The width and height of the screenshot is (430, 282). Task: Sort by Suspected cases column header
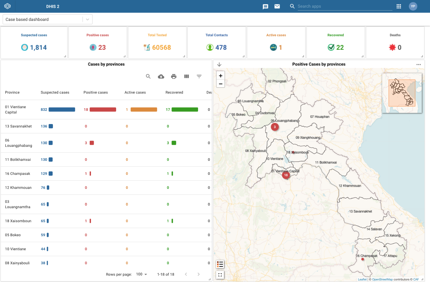point(55,93)
